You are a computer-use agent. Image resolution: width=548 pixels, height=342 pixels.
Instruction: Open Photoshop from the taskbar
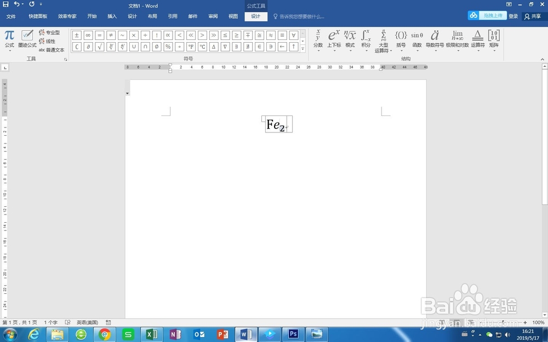tap(293, 335)
